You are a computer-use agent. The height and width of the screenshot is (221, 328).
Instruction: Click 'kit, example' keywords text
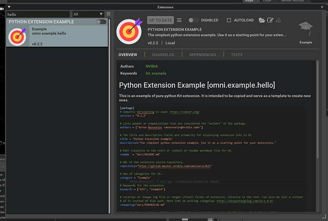pos(156,73)
